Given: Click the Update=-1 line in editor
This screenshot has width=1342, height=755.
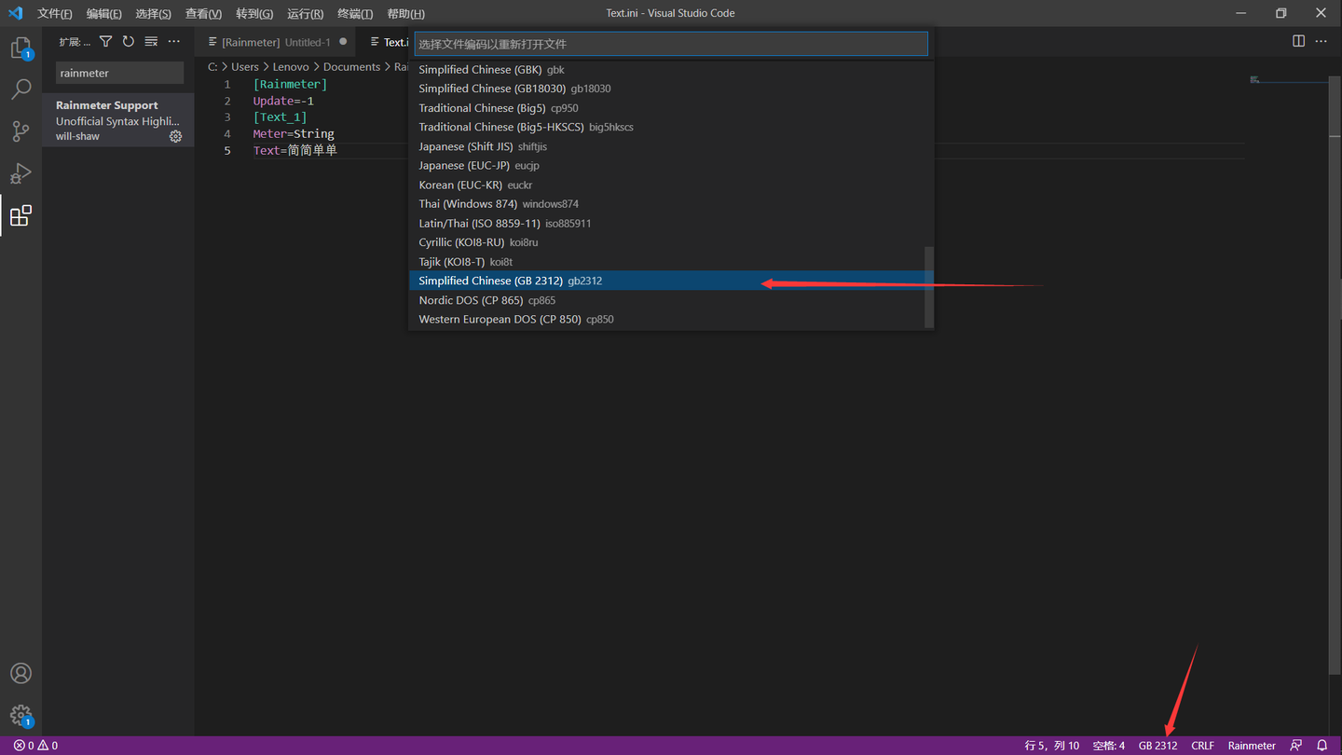Looking at the screenshot, I should 283,101.
